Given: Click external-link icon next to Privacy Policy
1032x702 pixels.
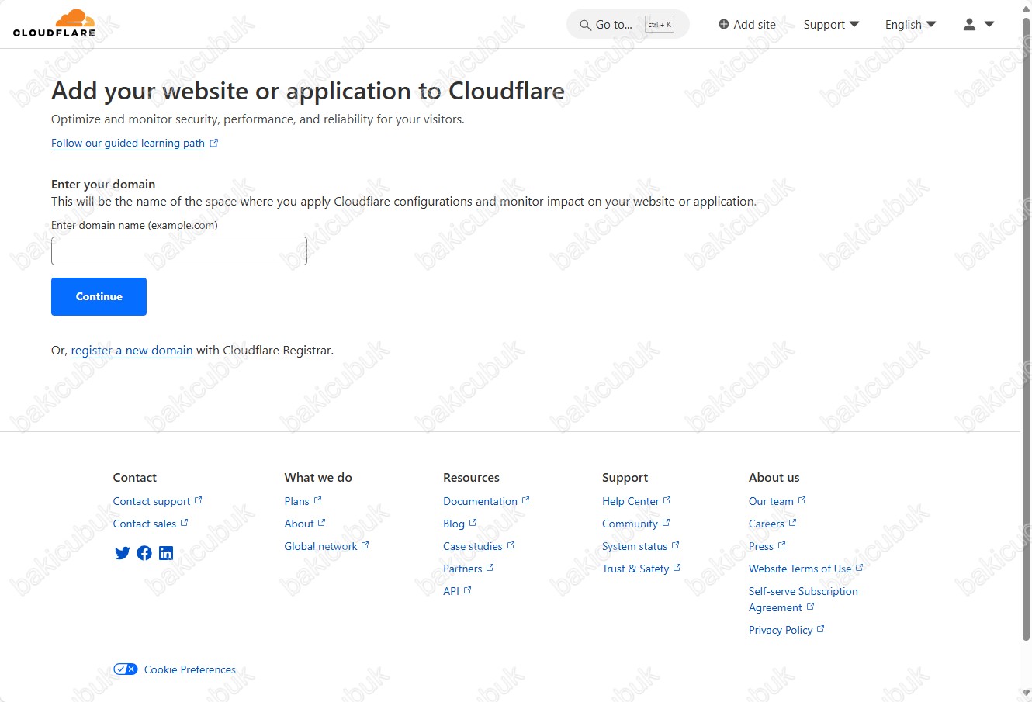Looking at the screenshot, I should pos(820,629).
